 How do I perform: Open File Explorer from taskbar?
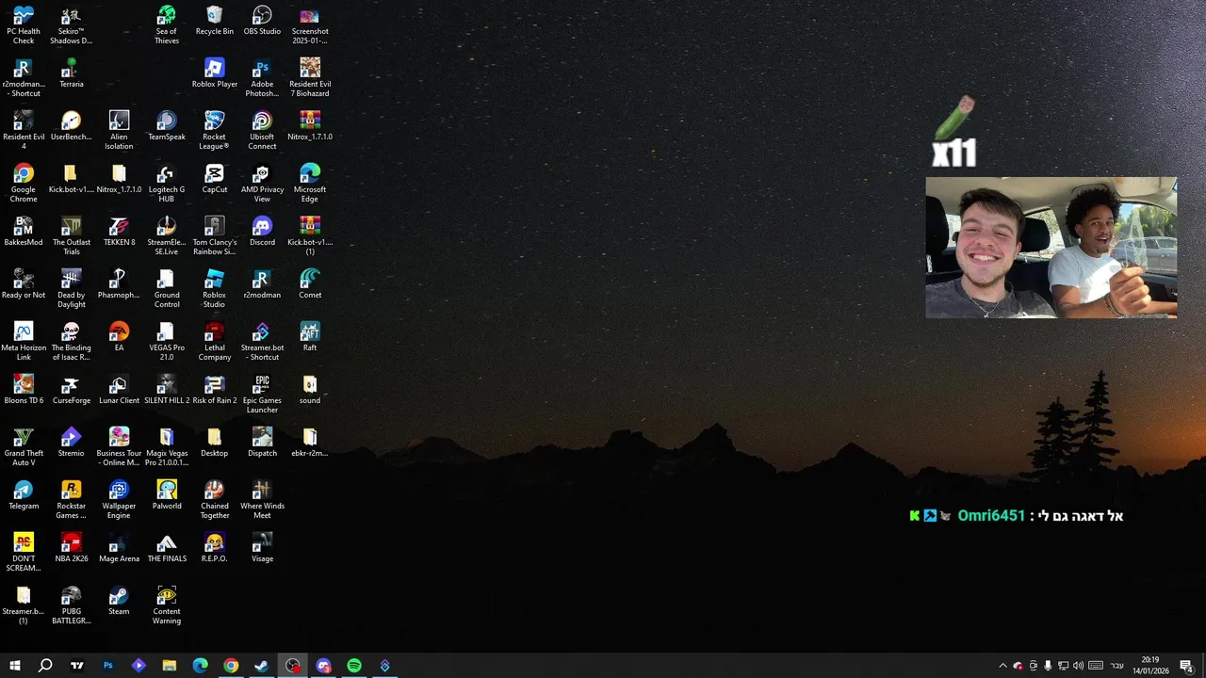[x=170, y=666]
